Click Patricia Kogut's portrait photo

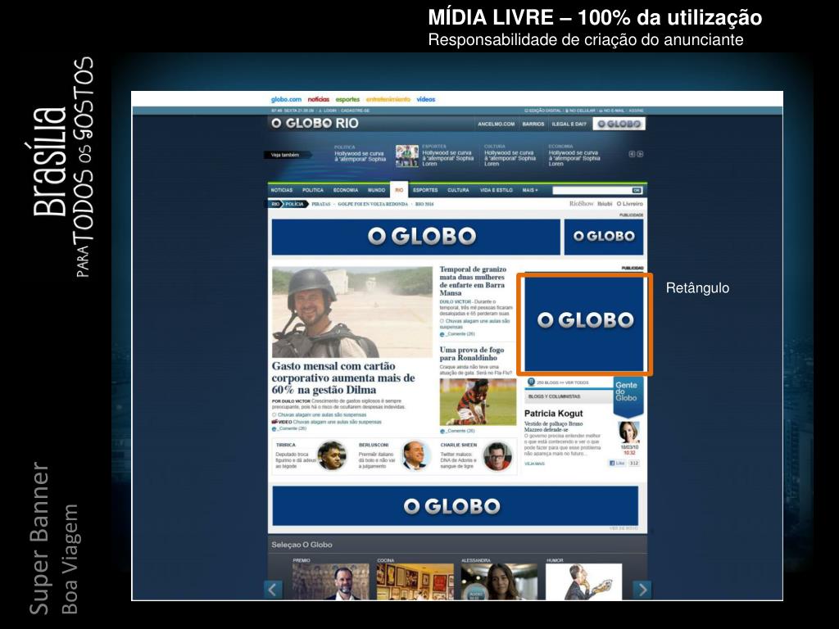point(628,432)
